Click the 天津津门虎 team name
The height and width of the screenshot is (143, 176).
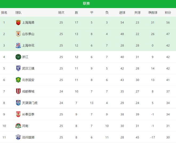(30, 103)
